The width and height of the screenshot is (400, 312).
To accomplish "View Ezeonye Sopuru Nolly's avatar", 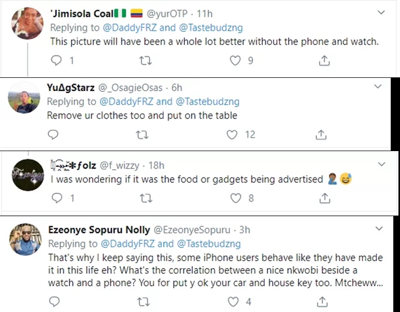I will click(x=25, y=240).
